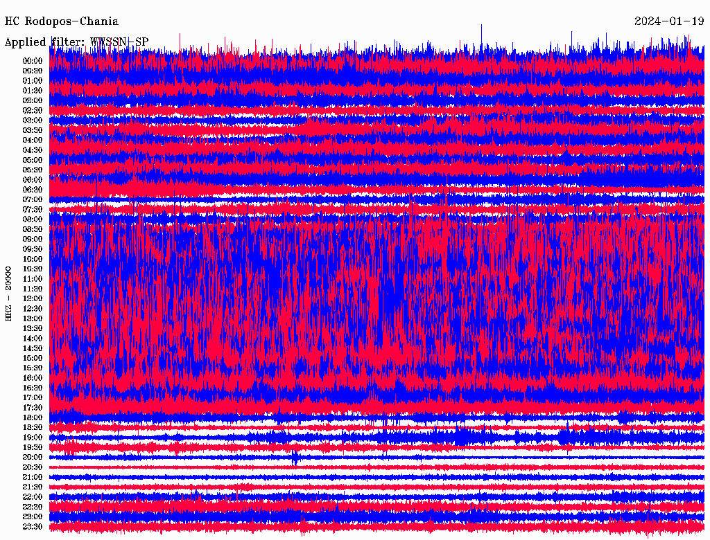The width and height of the screenshot is (710, 540).
Task: Click the HC Rodopos-Chania station title
Action: (x=62, y=21)
